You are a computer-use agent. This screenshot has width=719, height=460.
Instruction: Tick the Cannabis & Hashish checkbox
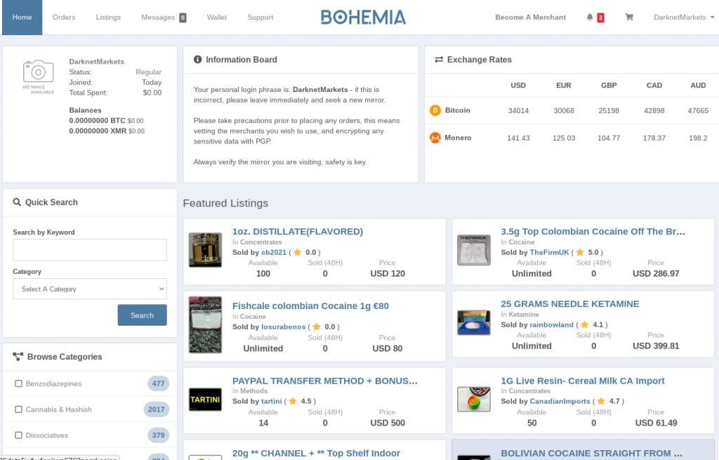coord(18,409)
